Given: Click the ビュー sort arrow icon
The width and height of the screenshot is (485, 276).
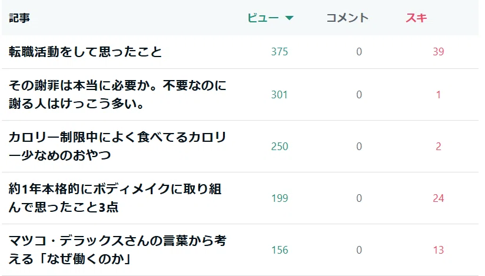Looking at the screenshot, I should click(289, 18).
